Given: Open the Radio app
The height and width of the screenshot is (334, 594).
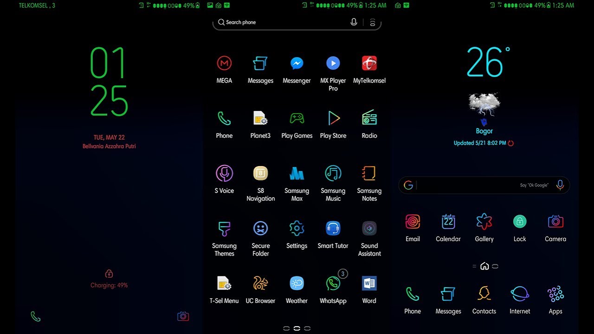Looking at the screenshot, I should [x=369, y=118].
